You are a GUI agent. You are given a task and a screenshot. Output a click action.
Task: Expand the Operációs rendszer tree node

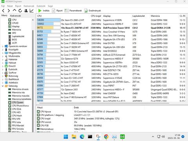click(3, 46)
